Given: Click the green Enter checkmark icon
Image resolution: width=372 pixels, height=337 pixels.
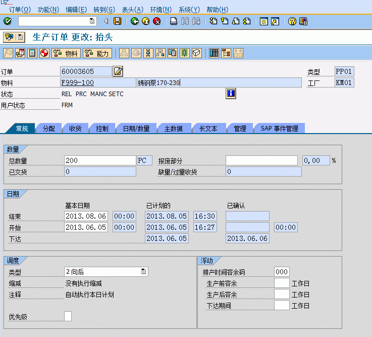Looking at the screenshot, I should click(x=8, y=21).
